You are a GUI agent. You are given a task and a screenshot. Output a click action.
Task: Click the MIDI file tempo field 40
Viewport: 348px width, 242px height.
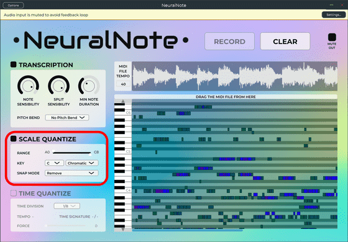click(x=123, y=84)
